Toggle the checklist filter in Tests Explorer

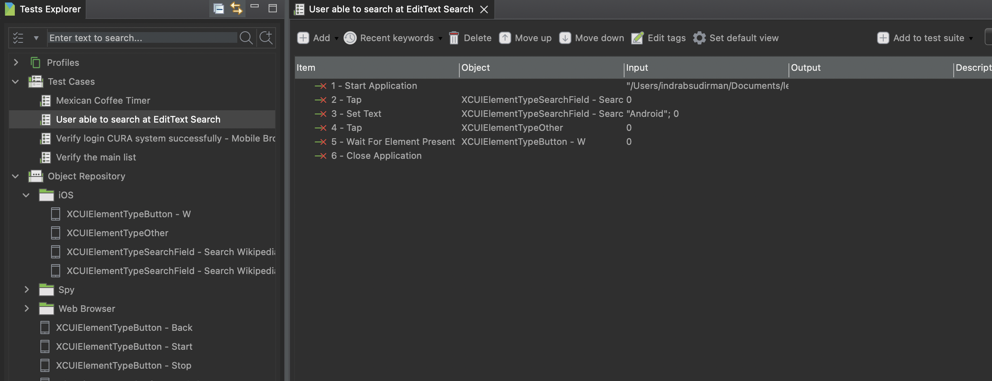pyautogui.click(x=18, y=38)
